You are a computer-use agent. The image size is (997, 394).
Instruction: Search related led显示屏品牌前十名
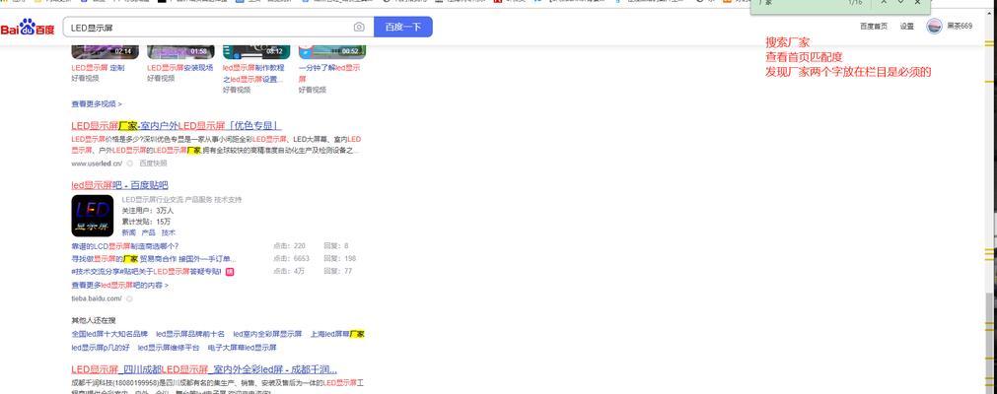pos(190,334)
